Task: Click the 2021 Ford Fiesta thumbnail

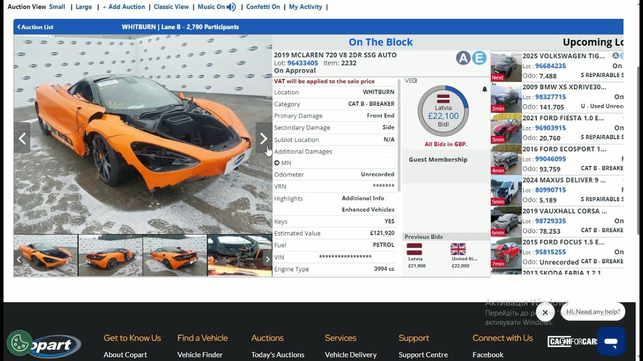Action: (506, 129)
